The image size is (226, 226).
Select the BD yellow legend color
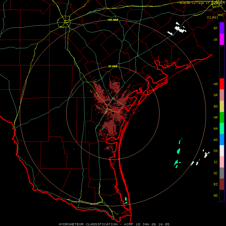point(222,106)
